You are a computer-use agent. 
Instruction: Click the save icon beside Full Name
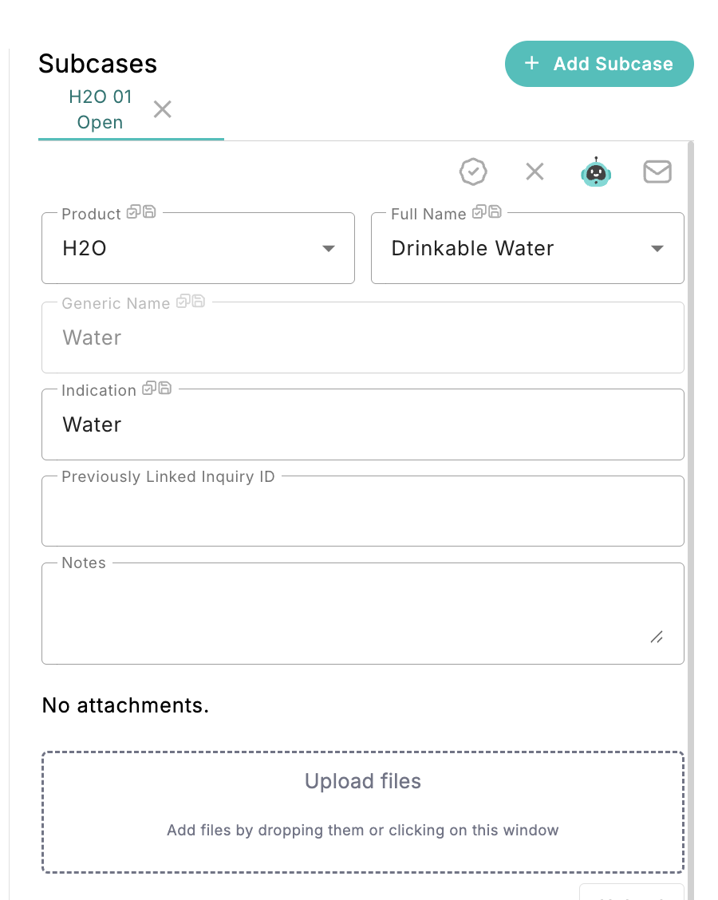click(495, 212)
